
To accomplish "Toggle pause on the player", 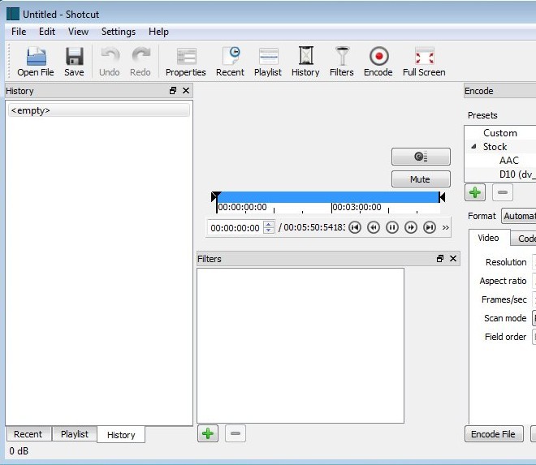I will coord(392,228).
